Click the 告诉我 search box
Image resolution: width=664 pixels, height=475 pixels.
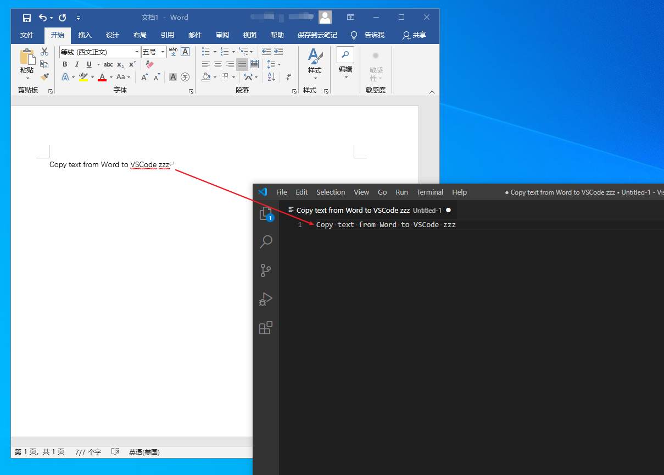(368, 35)
